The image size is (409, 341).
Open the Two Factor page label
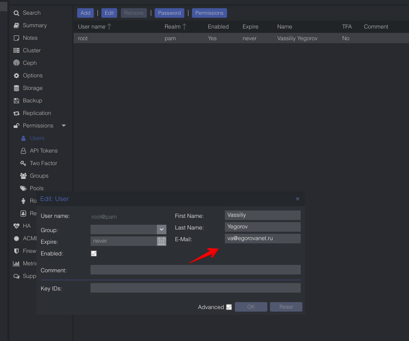pyautogui.click(x=43, y=163)
